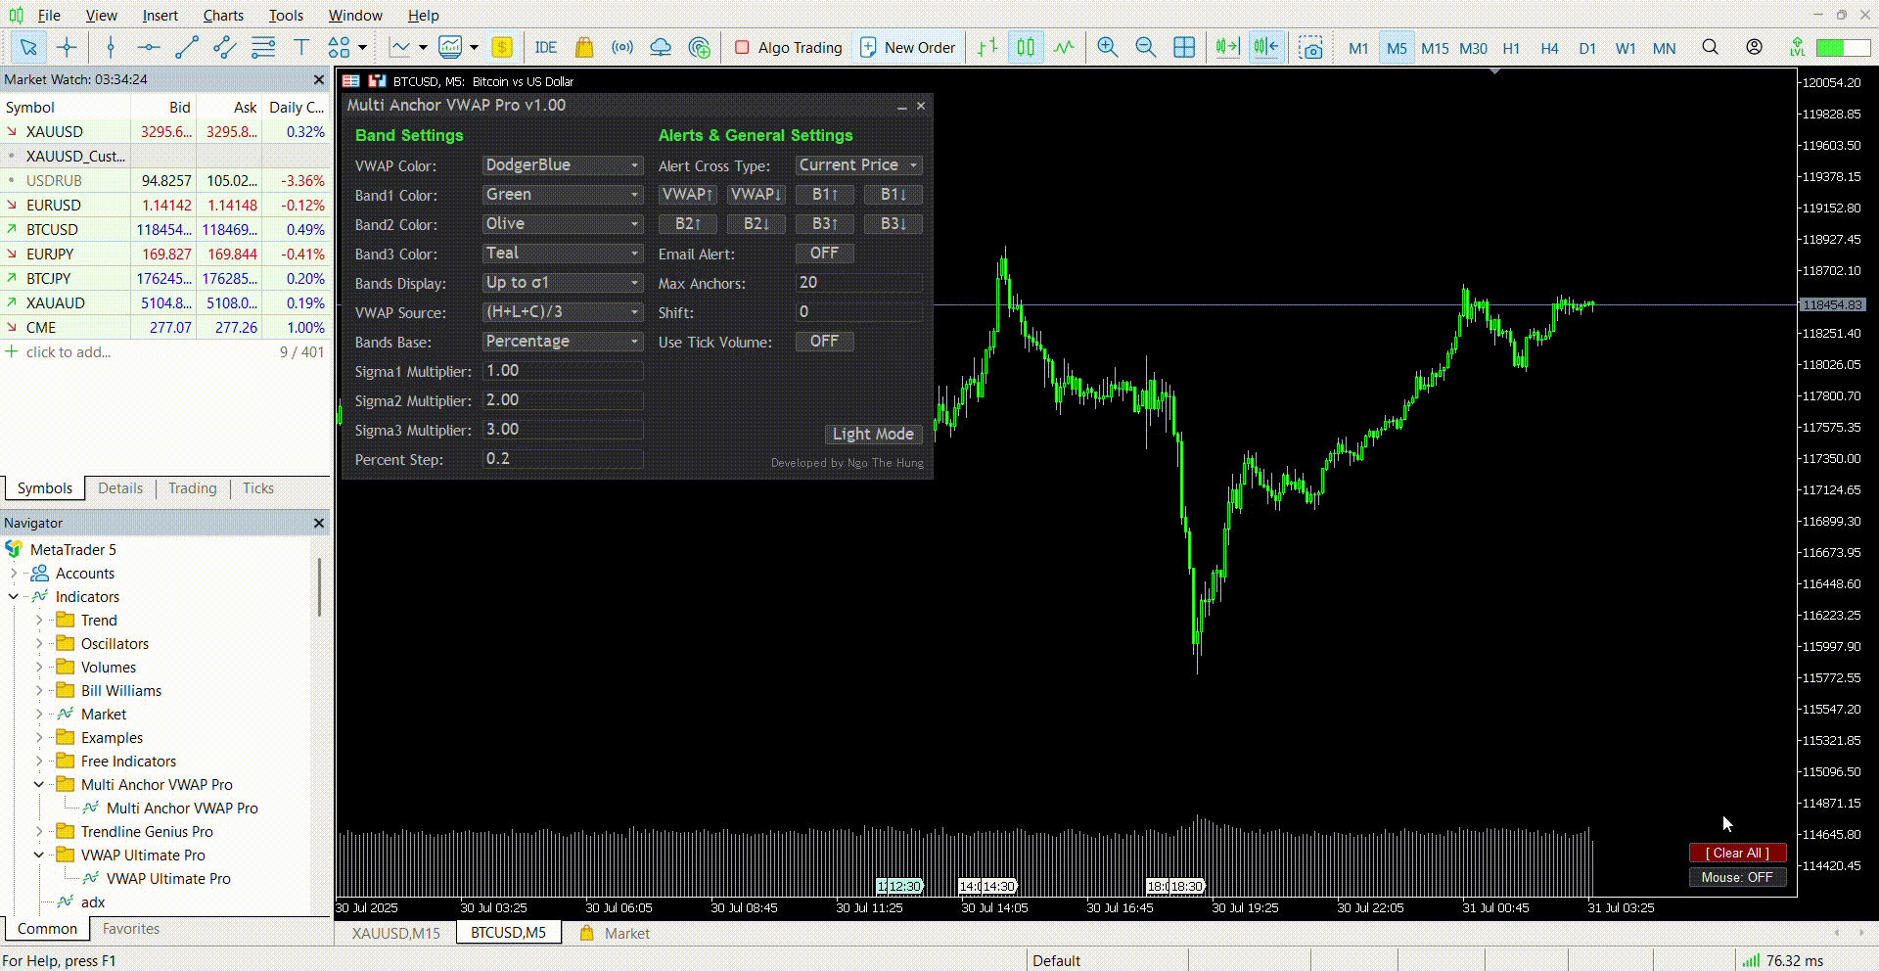
Task: Toggle Email Alert OFF button
Action: [x=824, y=254]
